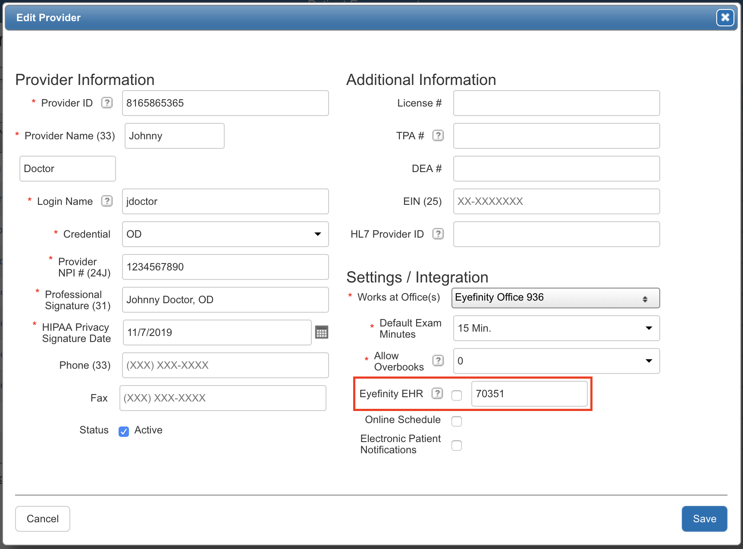Click the Allow Overbooks help icon
Image resolution: width=743 pixels, height=549 pixels.
point(438,361)
